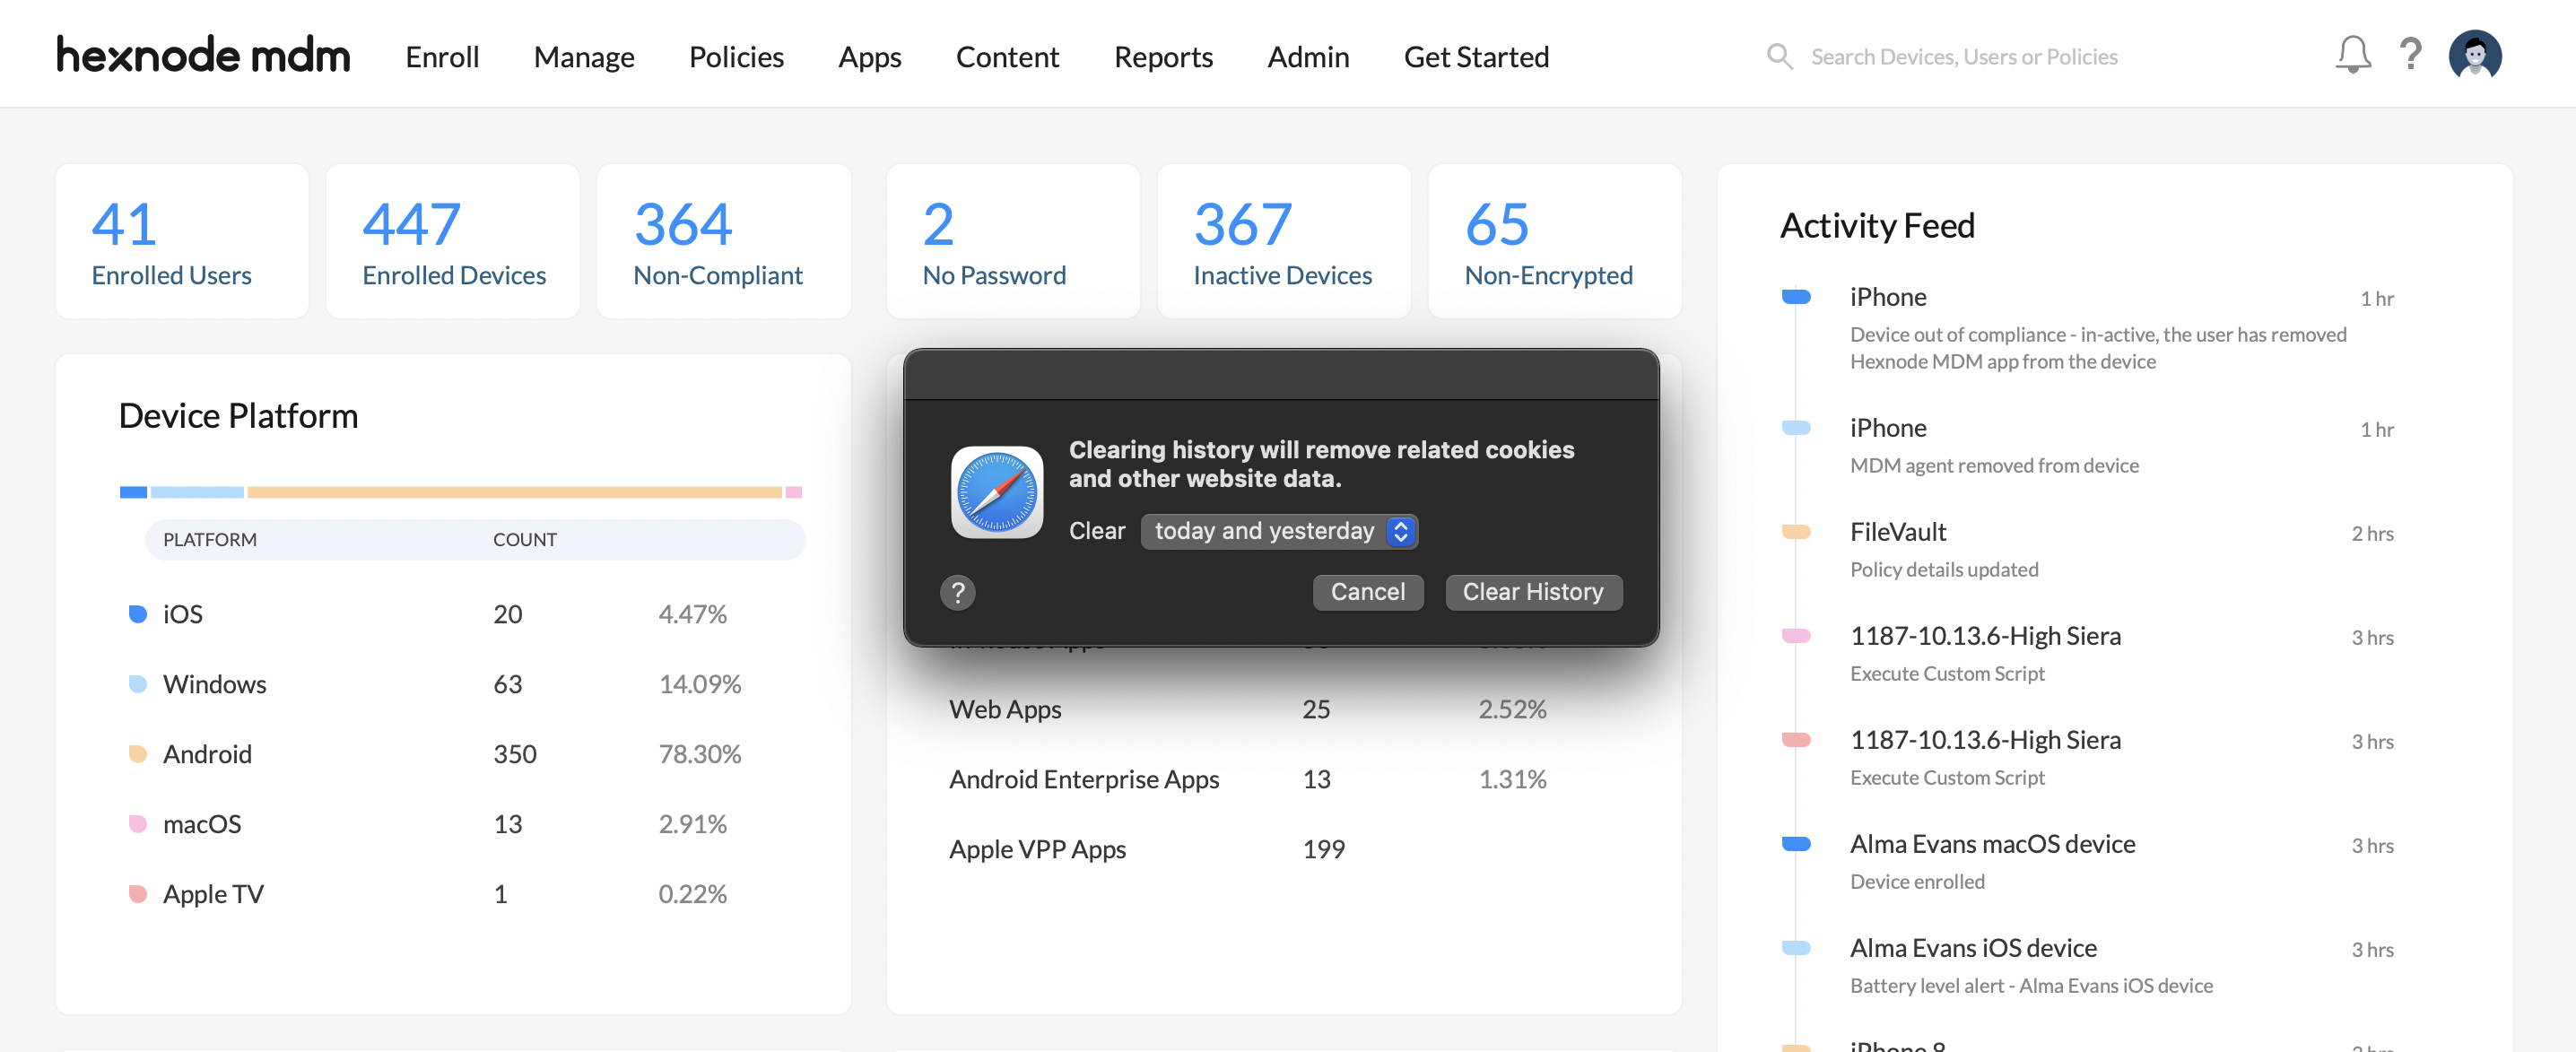
Task: Click the FileVault activity marker
Action: pyautogui.click(x=1796, y=532)
